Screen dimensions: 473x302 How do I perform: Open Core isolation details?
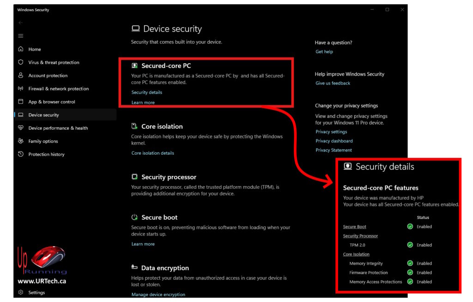(152, 153)
